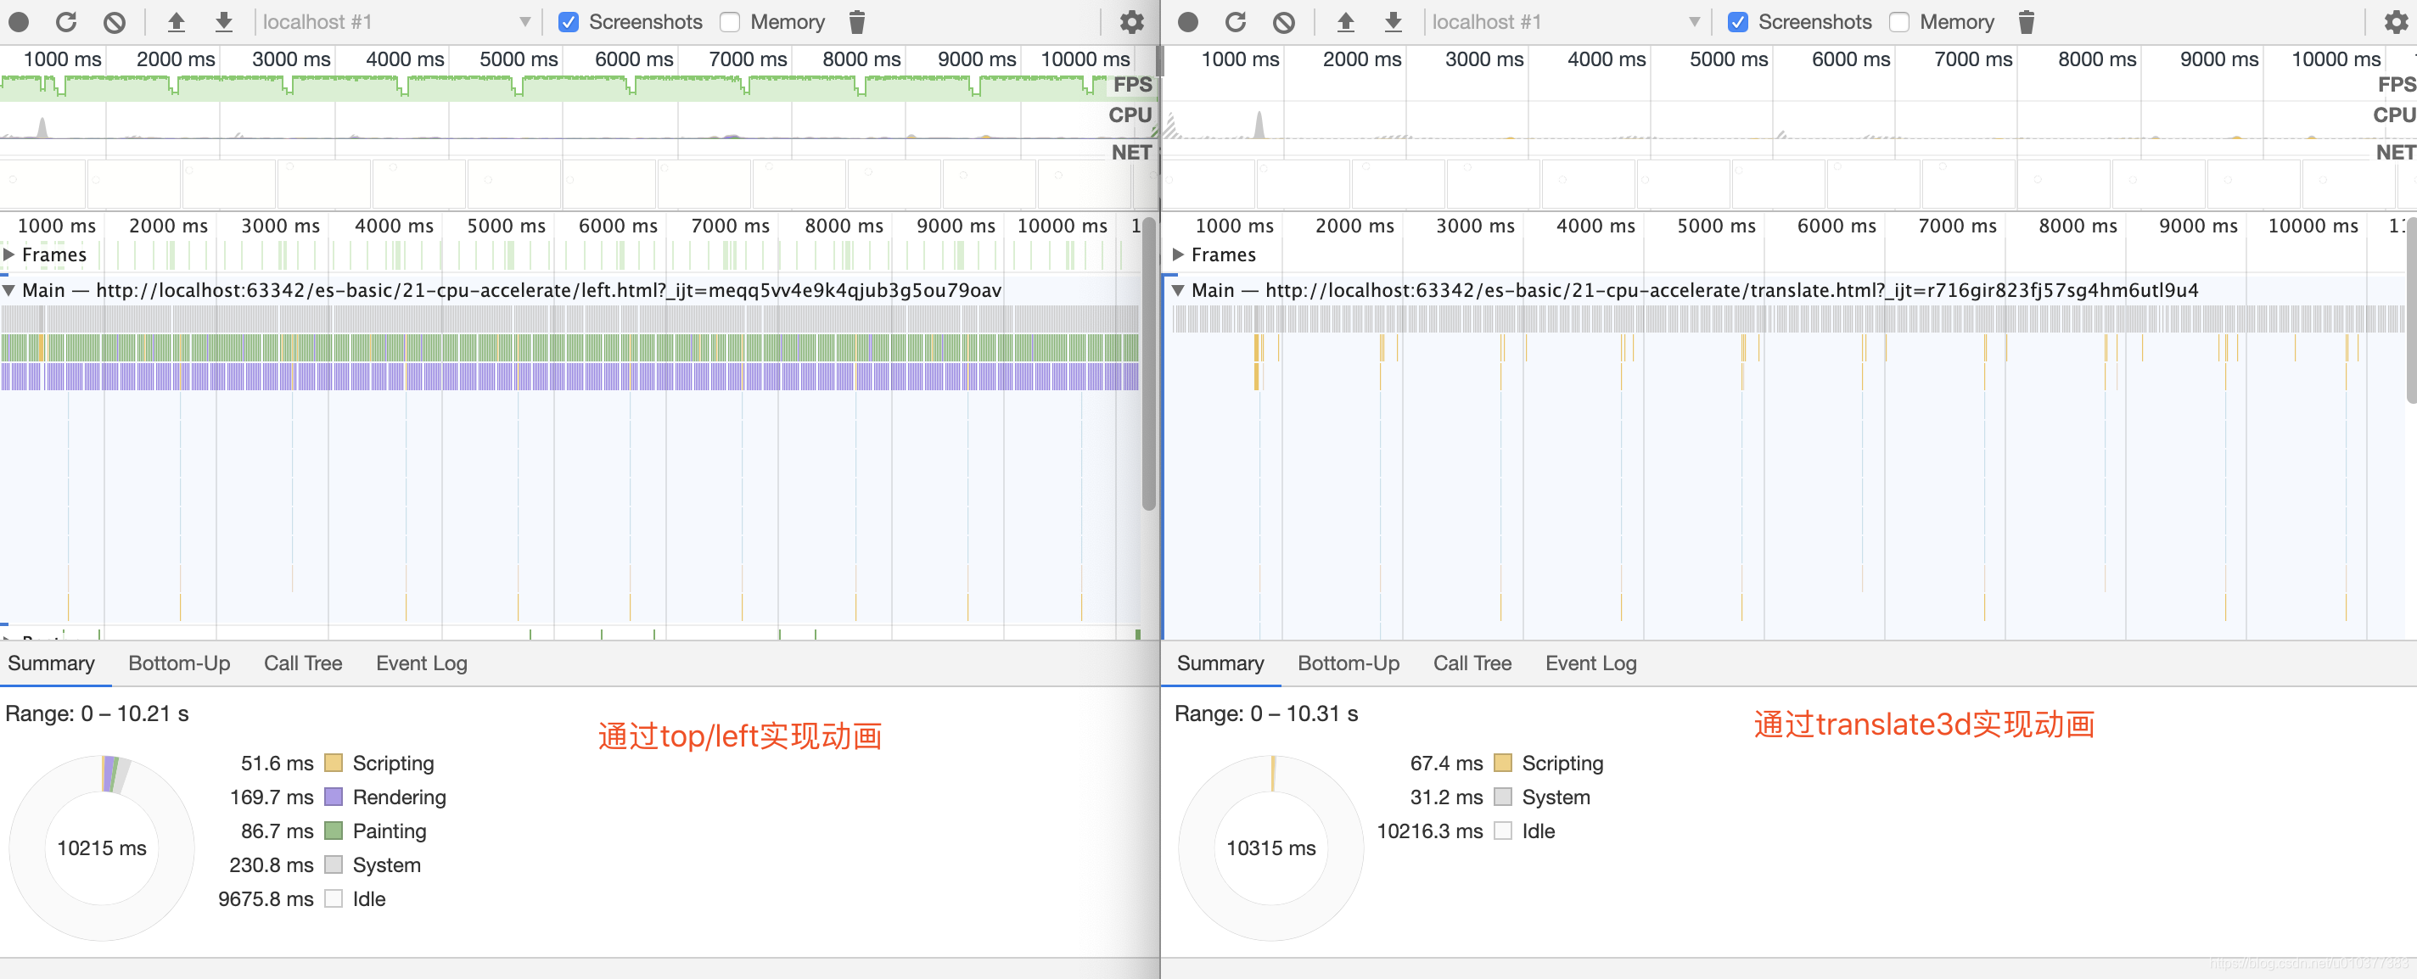Expand the Frames track in left panel
This screenshot has height=979, width=2417.
[x=9, y=255]
